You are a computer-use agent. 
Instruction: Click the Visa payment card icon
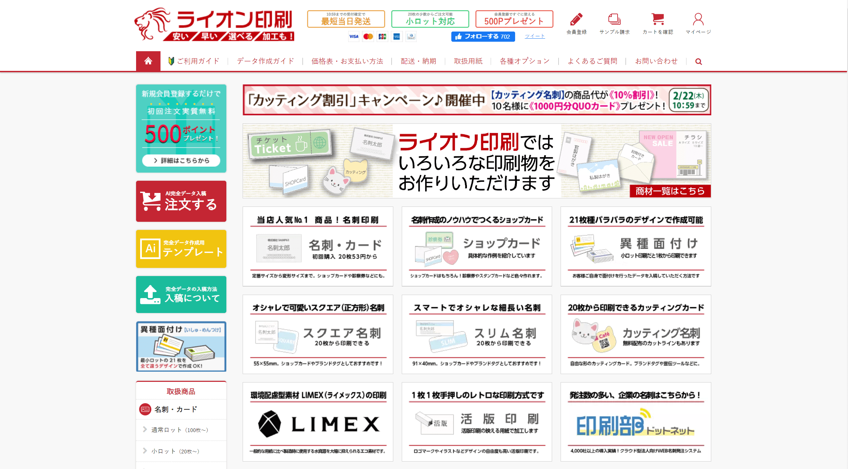[x=354, y=37]
